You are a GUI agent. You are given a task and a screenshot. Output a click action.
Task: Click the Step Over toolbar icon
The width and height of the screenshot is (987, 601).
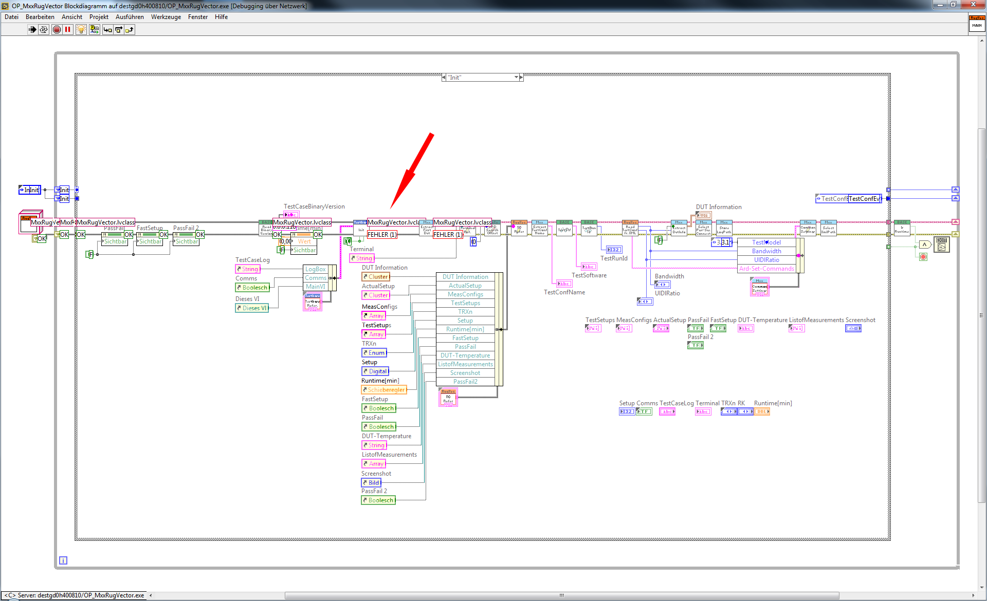pyautogui.click(x=119, y=30)
